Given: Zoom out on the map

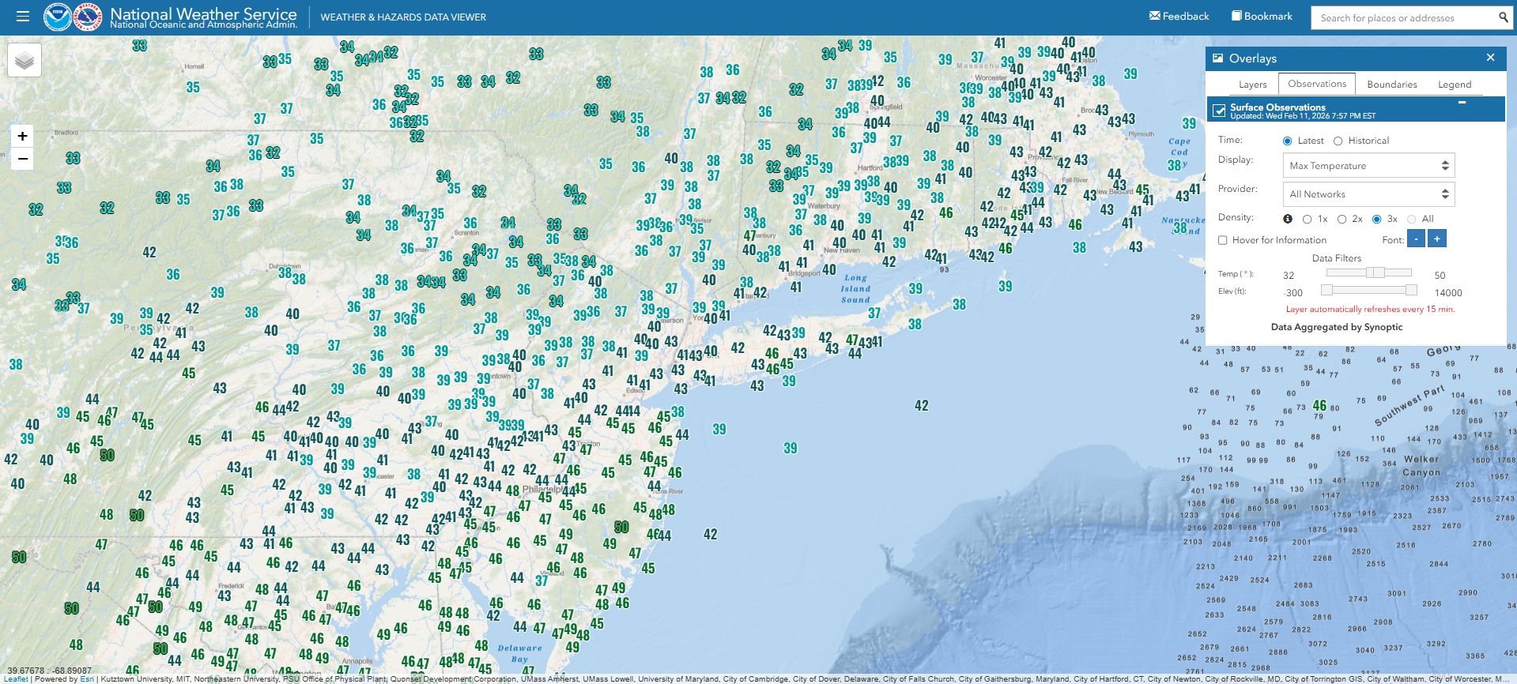Looking at the screenshot, I should pos(23,159).
